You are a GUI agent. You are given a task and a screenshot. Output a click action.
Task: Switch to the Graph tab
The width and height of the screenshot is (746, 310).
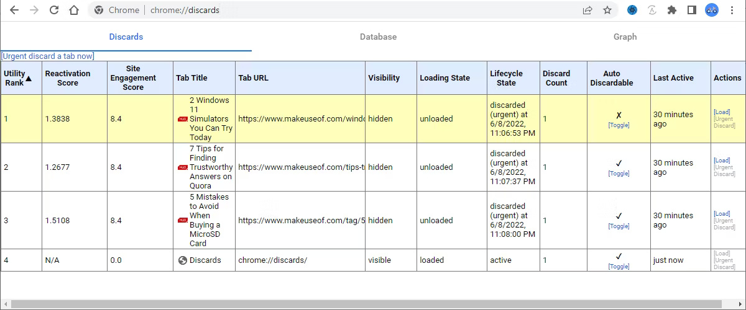coord(625,37)
